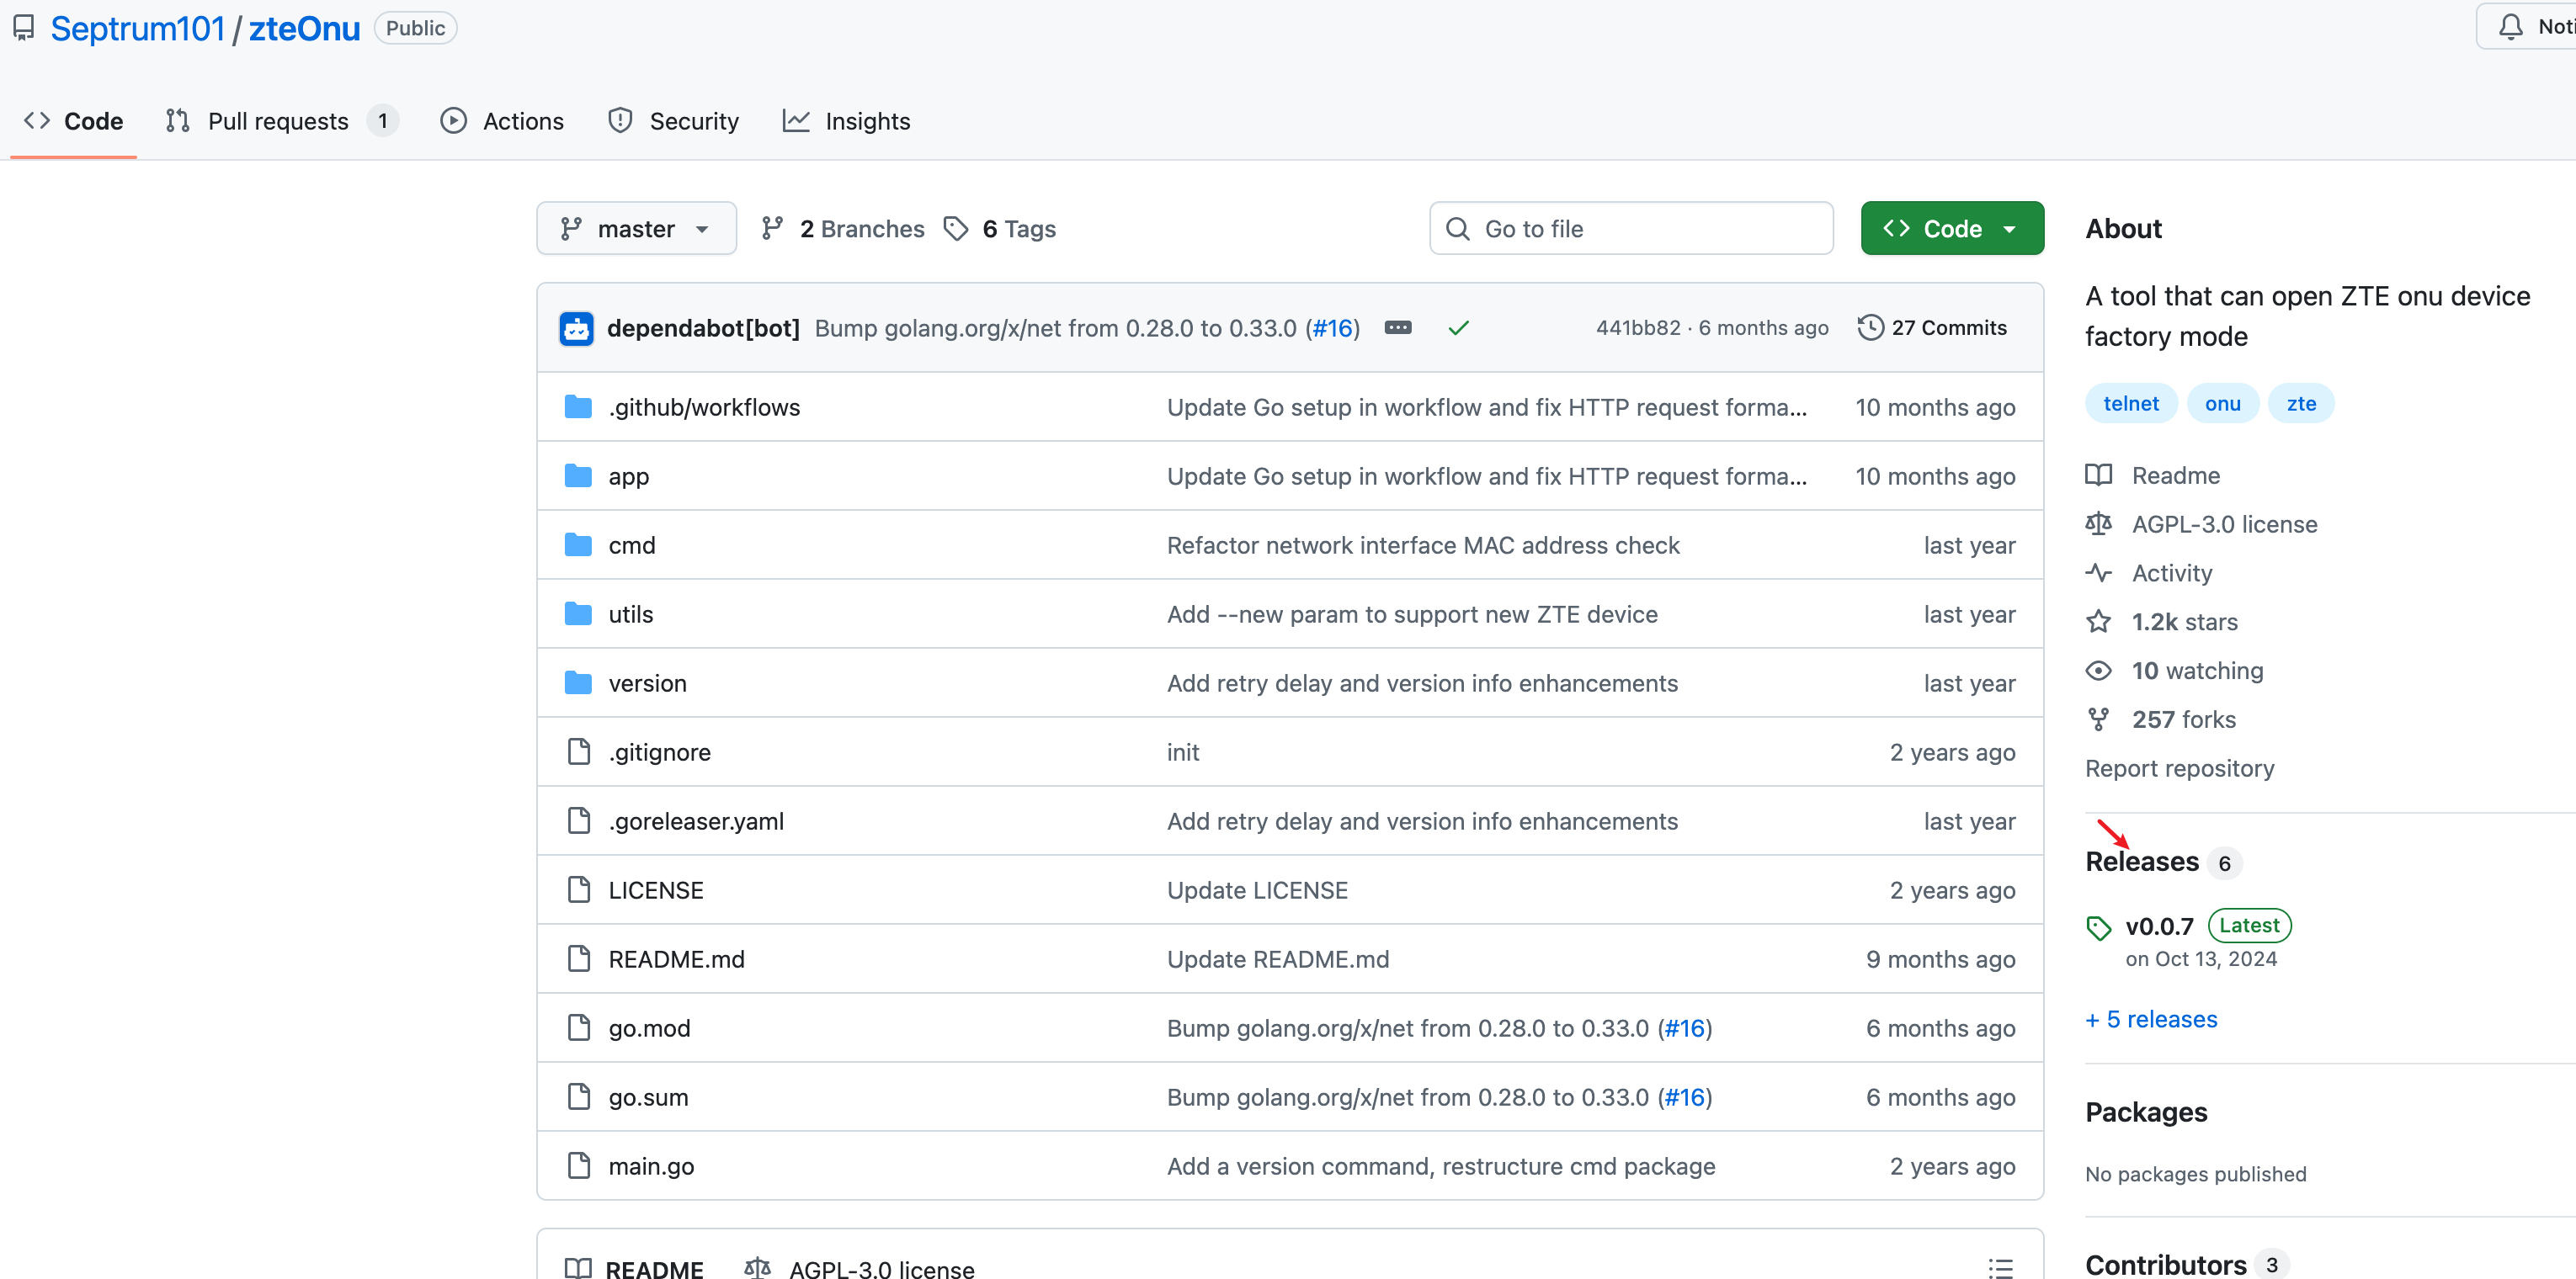Viewport: 2576px width, 1279px height.
Task: Open the dependabot[bot] author link
Action: pyautogui.click(x=703, y=328)
